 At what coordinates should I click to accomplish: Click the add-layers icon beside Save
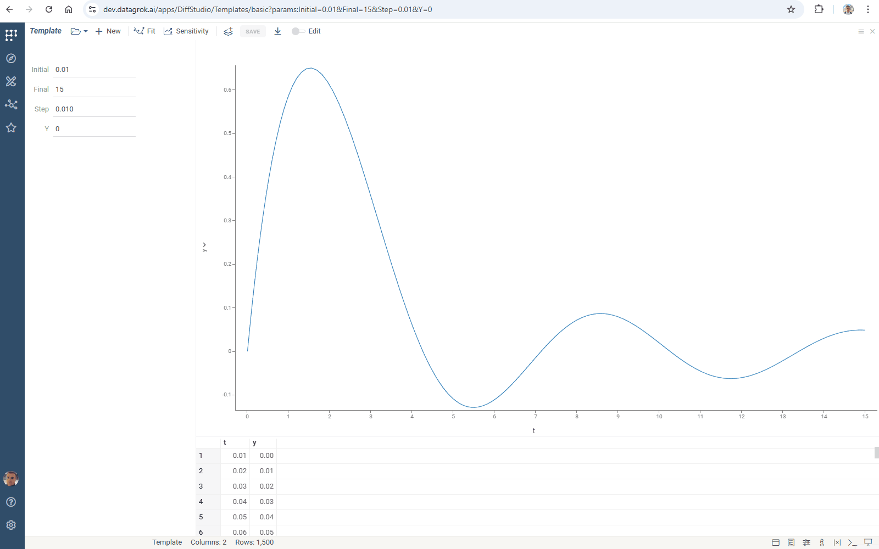tap(229, 31)
